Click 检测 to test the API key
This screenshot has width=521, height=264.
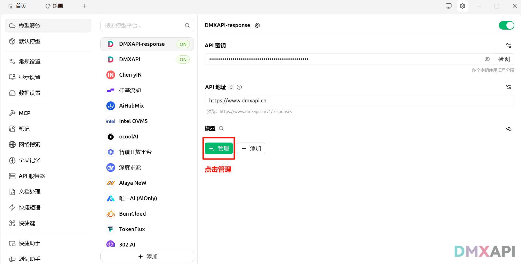pyautogui.click(x=504, y=59)
